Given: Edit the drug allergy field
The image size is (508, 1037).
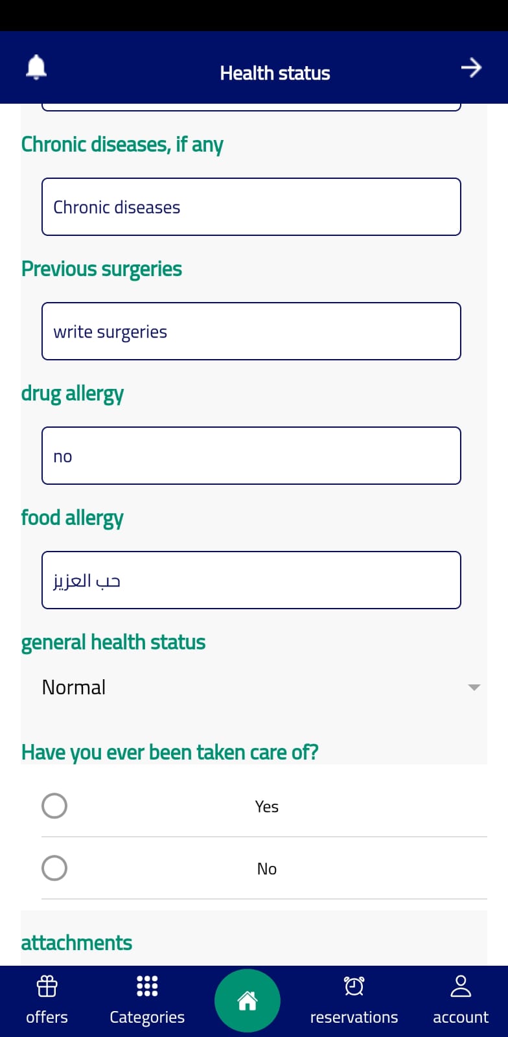Looking at the screenshot, I should pos(251,456).
